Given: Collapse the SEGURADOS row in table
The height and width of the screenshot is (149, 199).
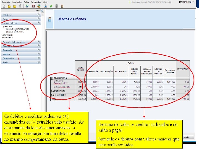Looking at the screenshot, I should coord(52,78).
